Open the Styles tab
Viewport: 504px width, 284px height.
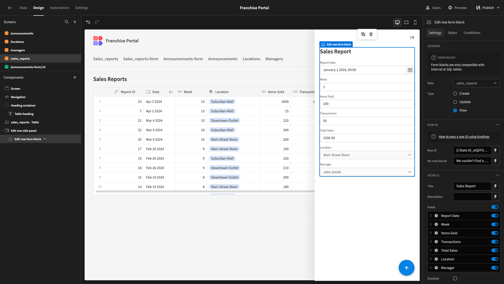coord(452,33)
